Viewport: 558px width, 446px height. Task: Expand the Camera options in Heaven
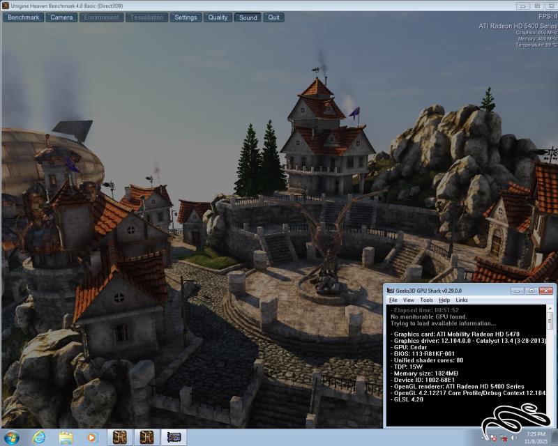pos(62,17)
